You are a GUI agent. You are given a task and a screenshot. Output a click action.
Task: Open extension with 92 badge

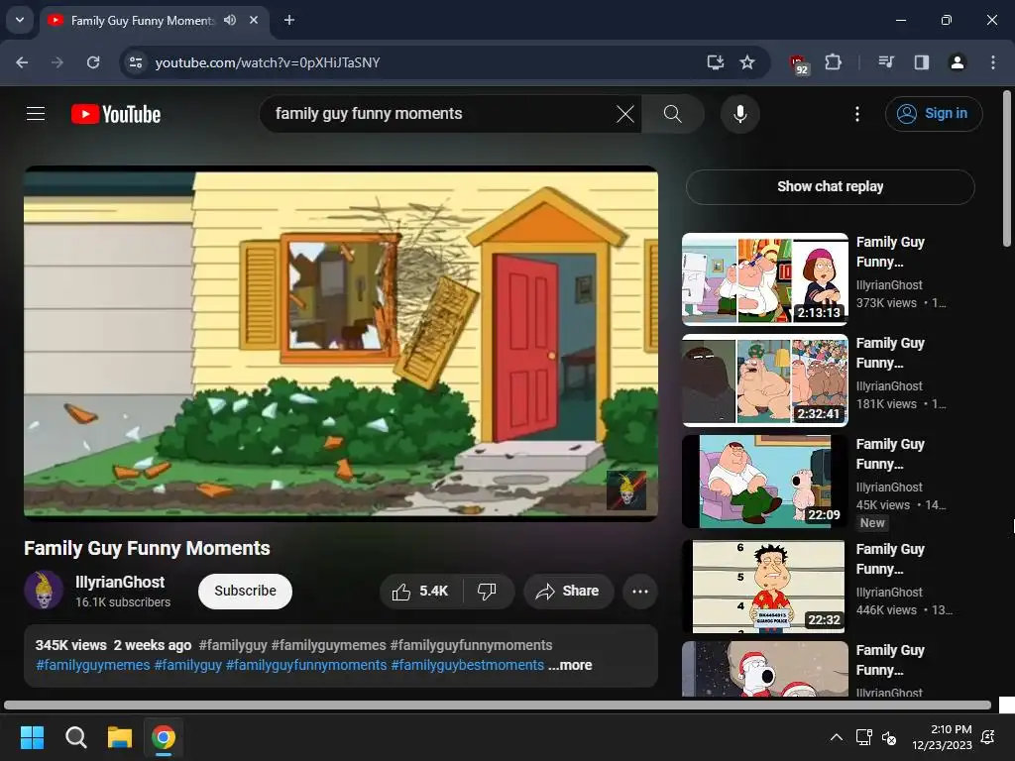pos(799,63)
